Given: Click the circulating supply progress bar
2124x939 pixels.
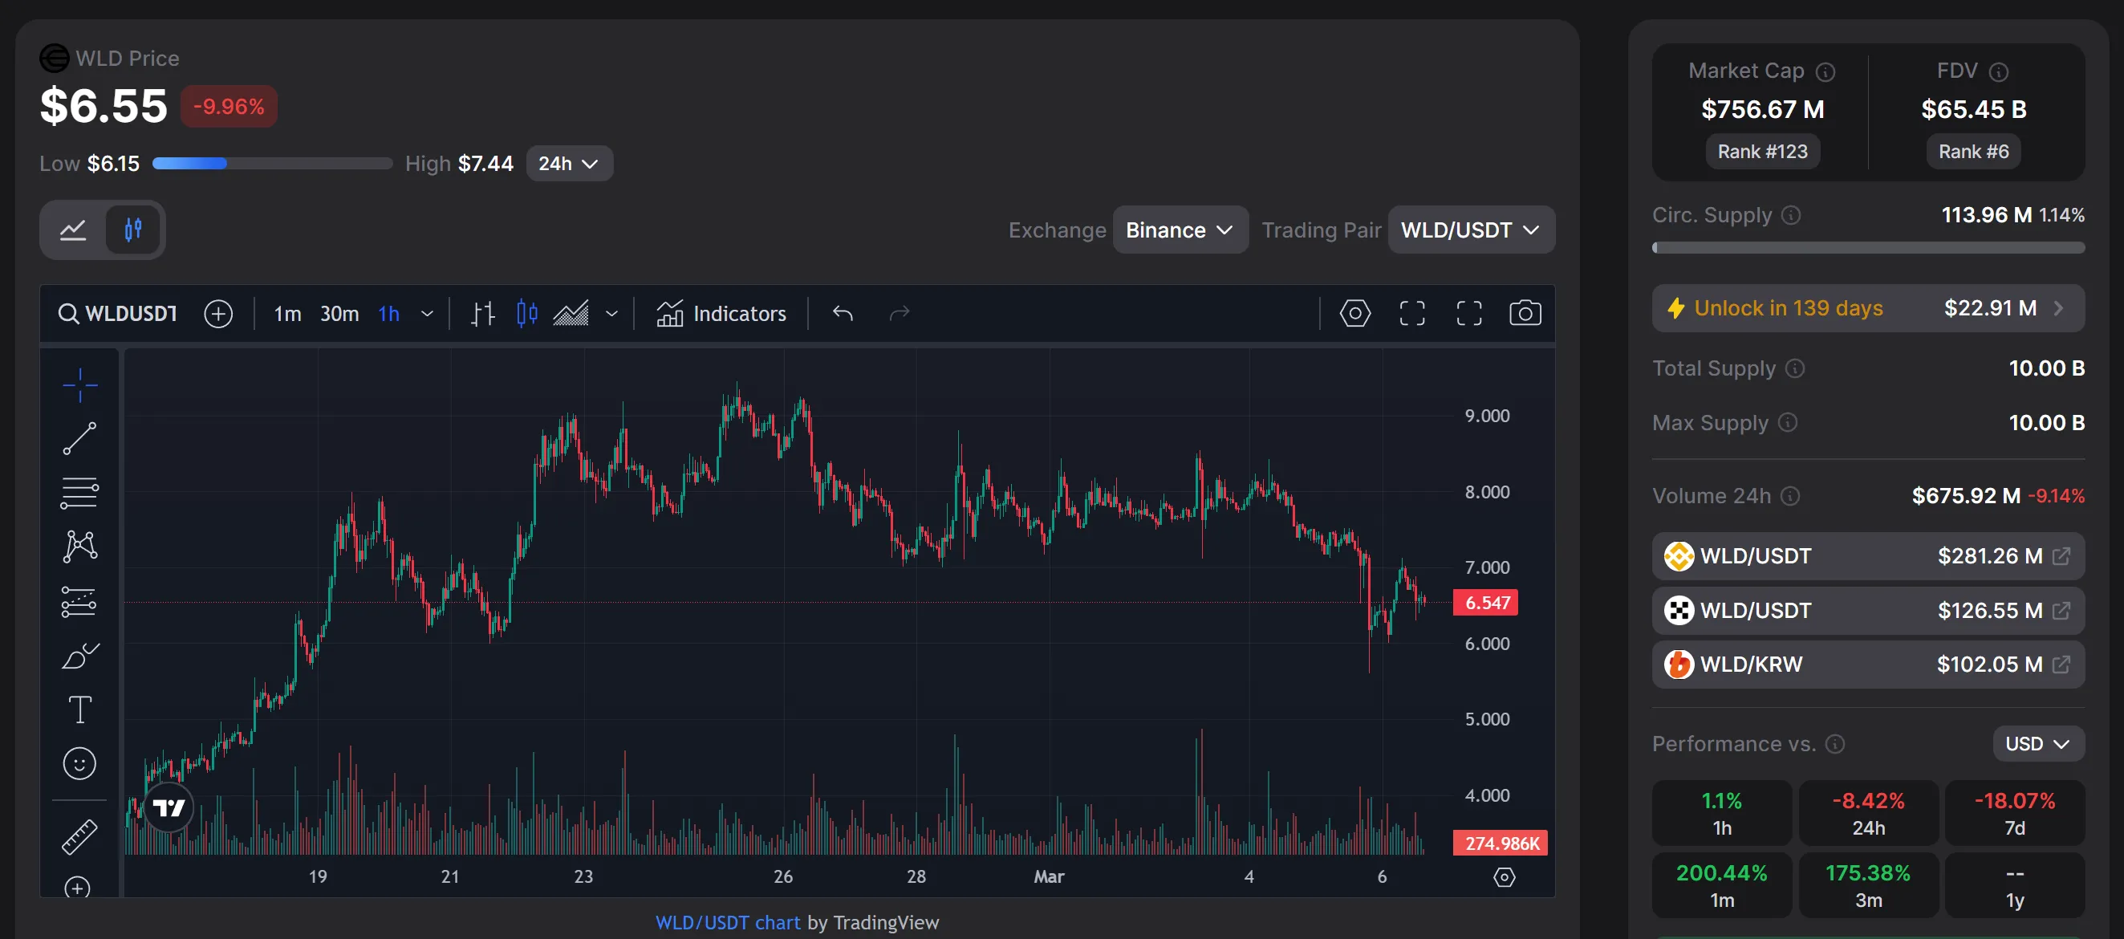Looking at the screenshot, I should (x=1867, y=247).
